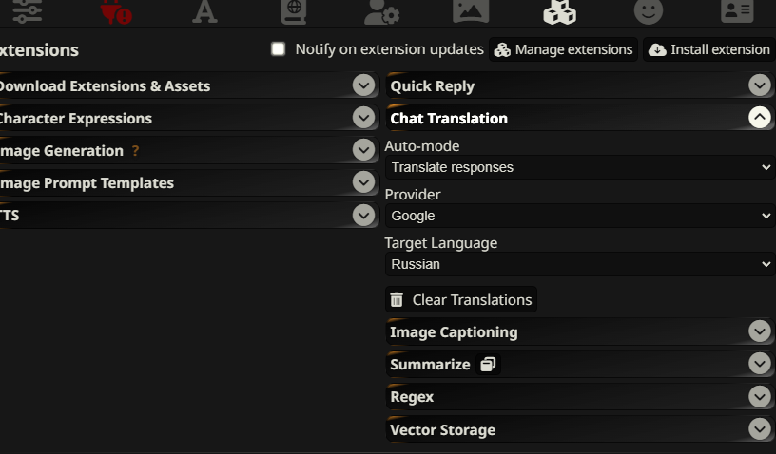This screenshot has height=454, width=776.
Task: Click the Manage extensions button
Action: click(563, 49)
